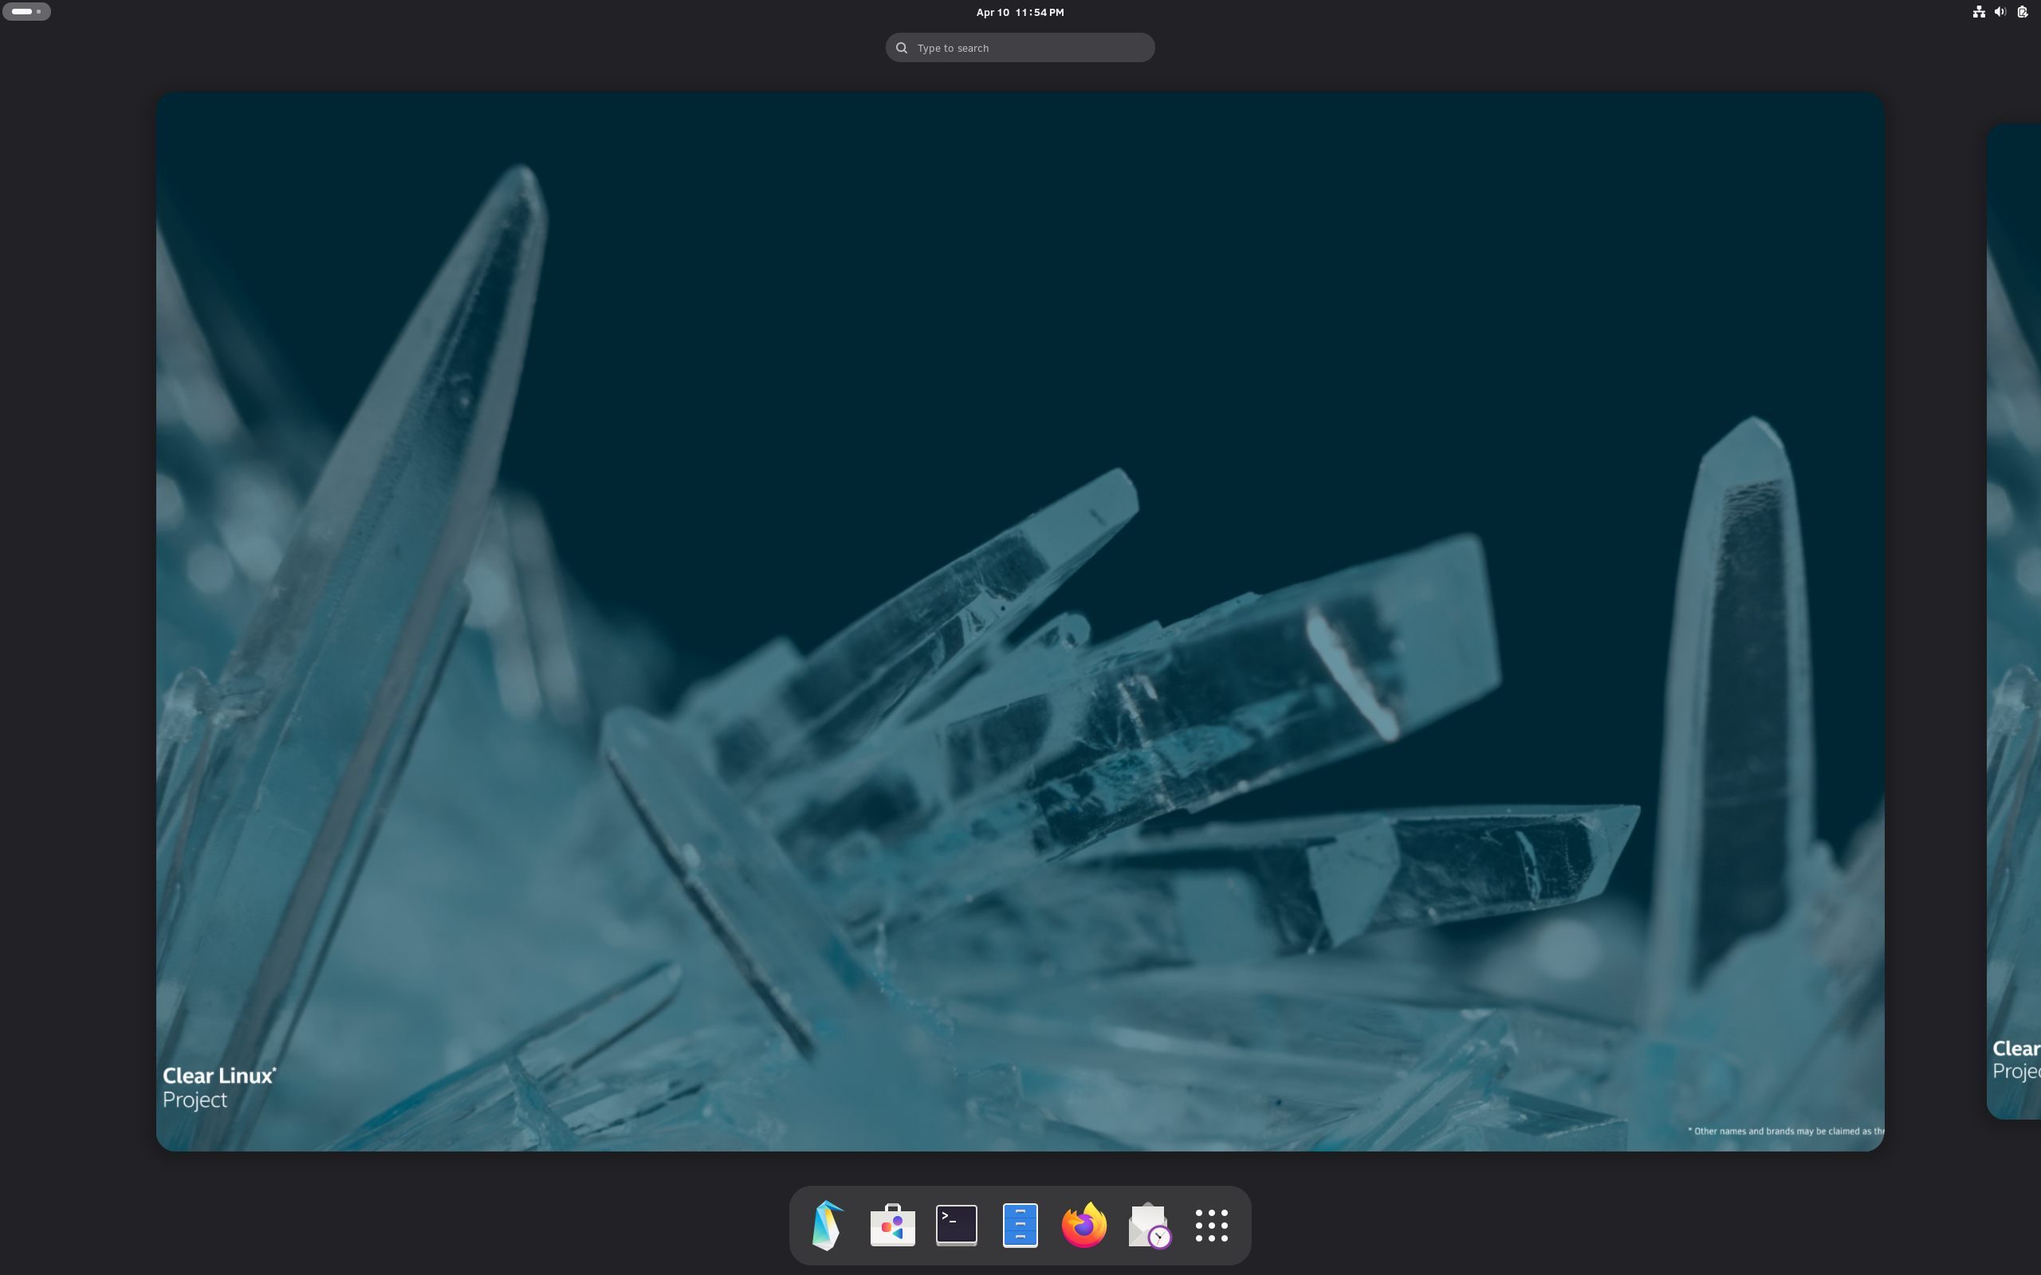The height and width of the screenshot is (1275, 2041).
Task: Click the Clear Linux Project logo on the wallpaper
Action: point(218,1086)
